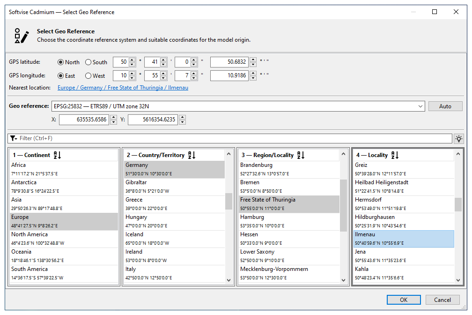
Task: Click the longitude minutes field showing 55
Action: point(152,75)
